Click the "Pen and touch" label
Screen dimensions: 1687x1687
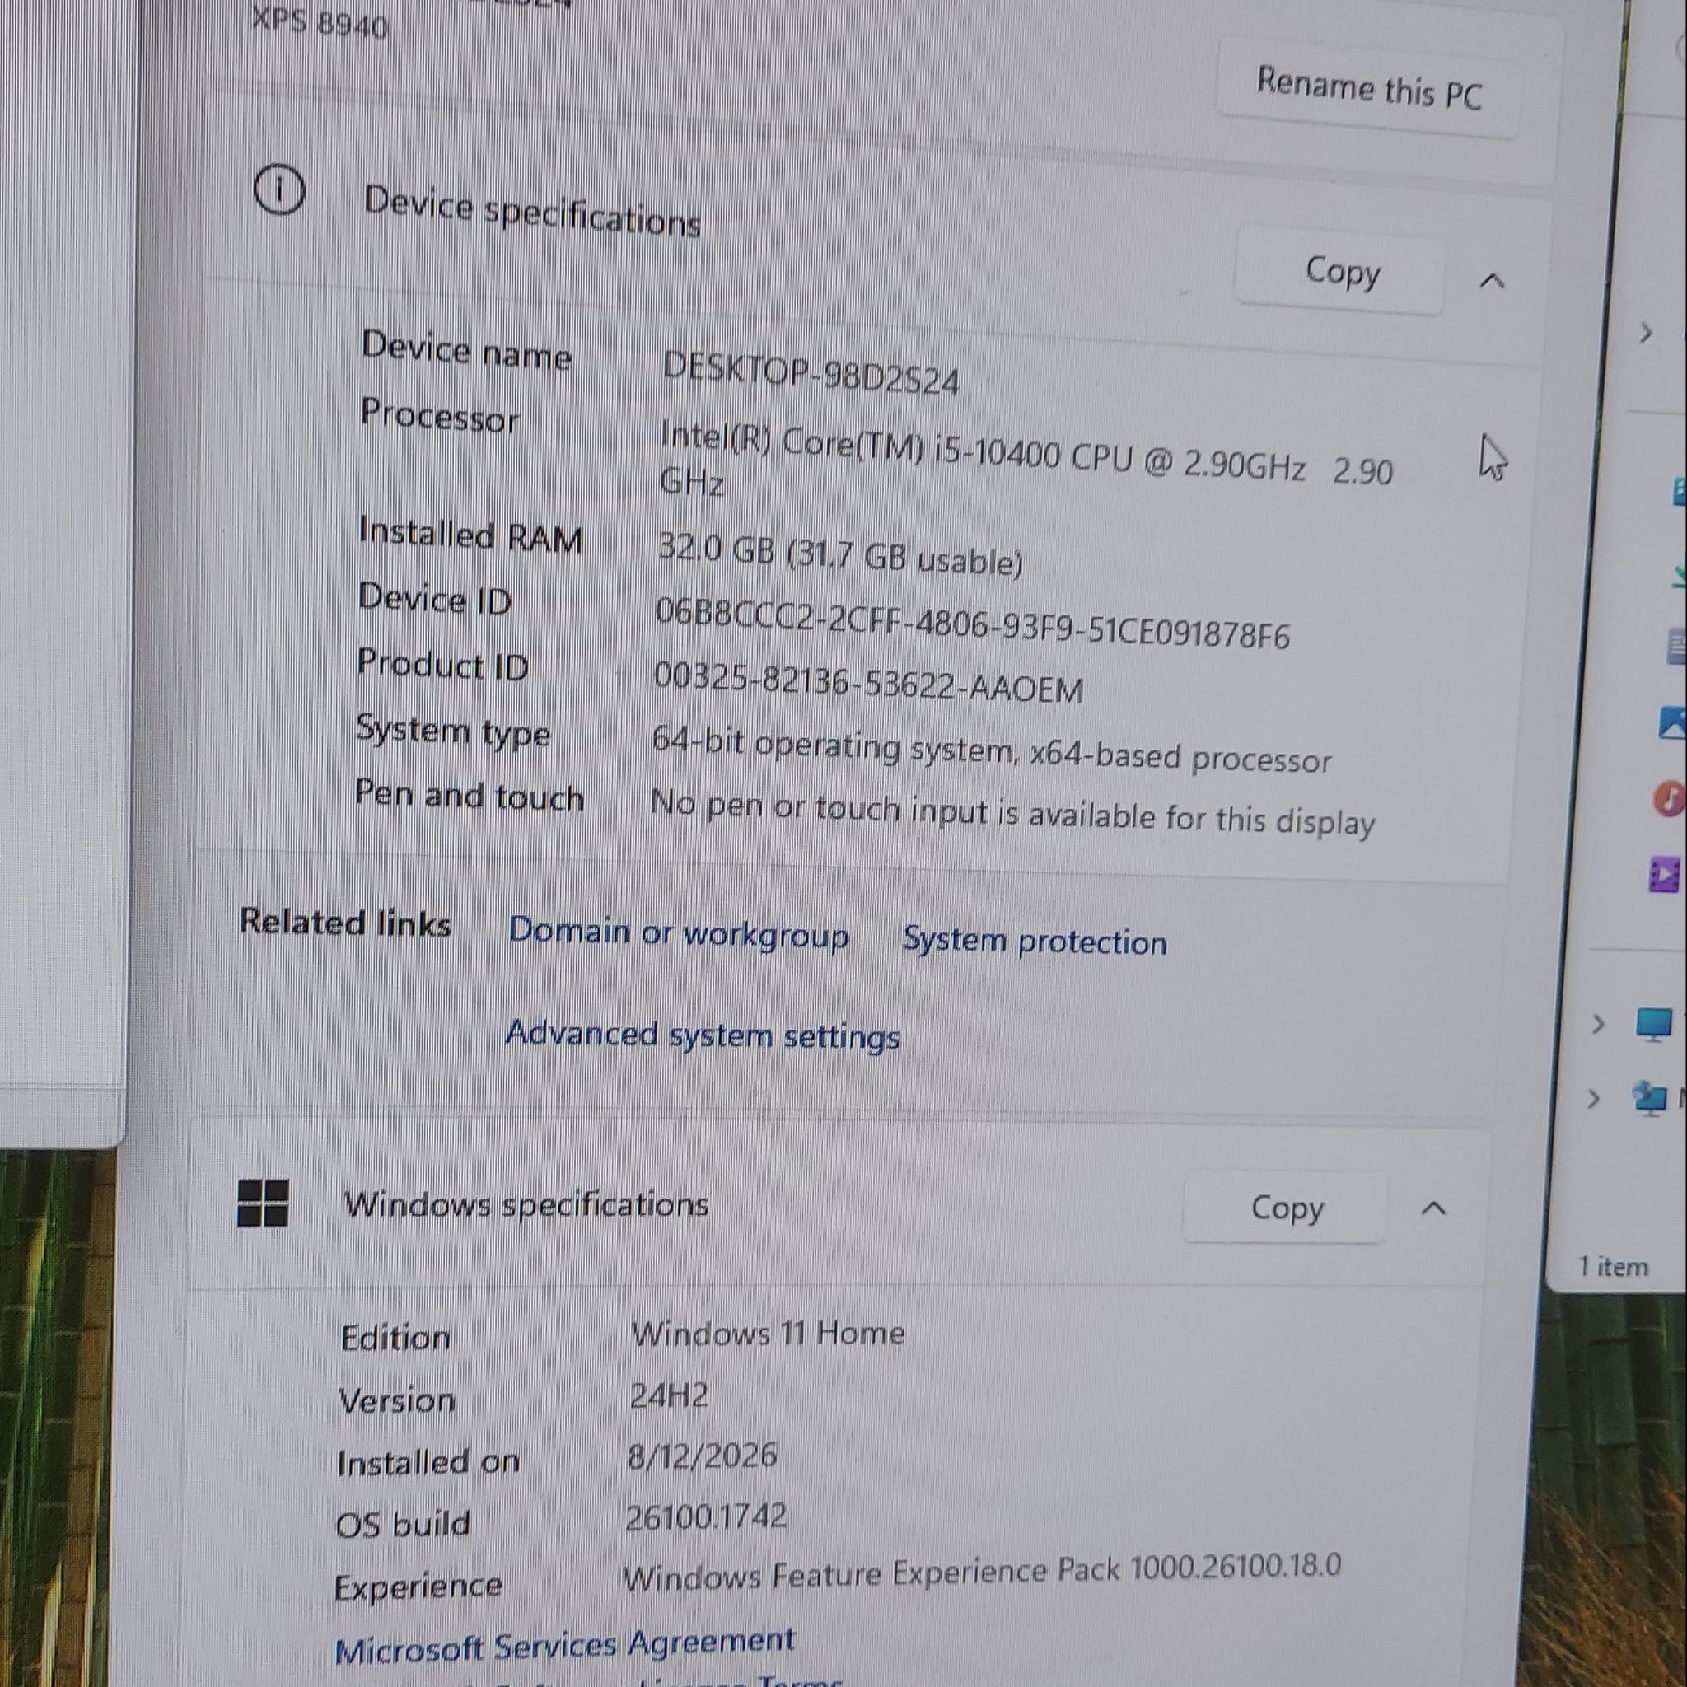(x=469, y=796)
